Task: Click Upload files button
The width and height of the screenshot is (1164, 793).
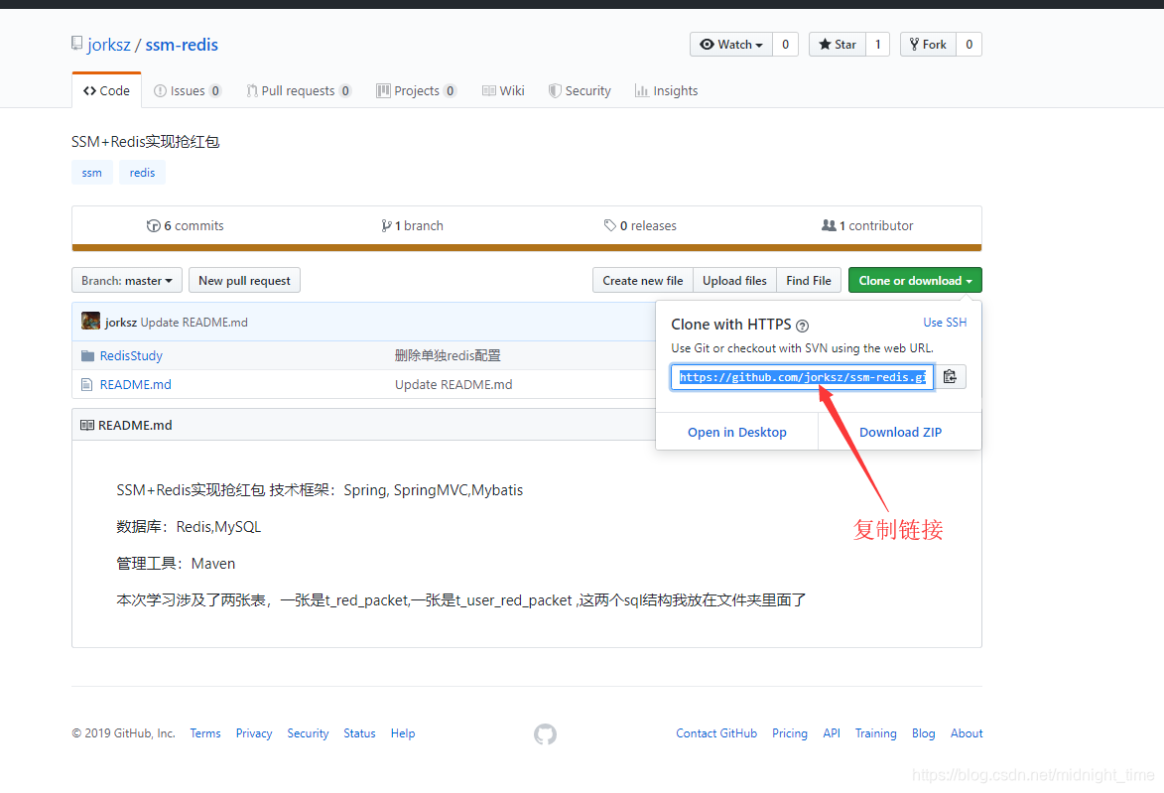Action: 735,281
